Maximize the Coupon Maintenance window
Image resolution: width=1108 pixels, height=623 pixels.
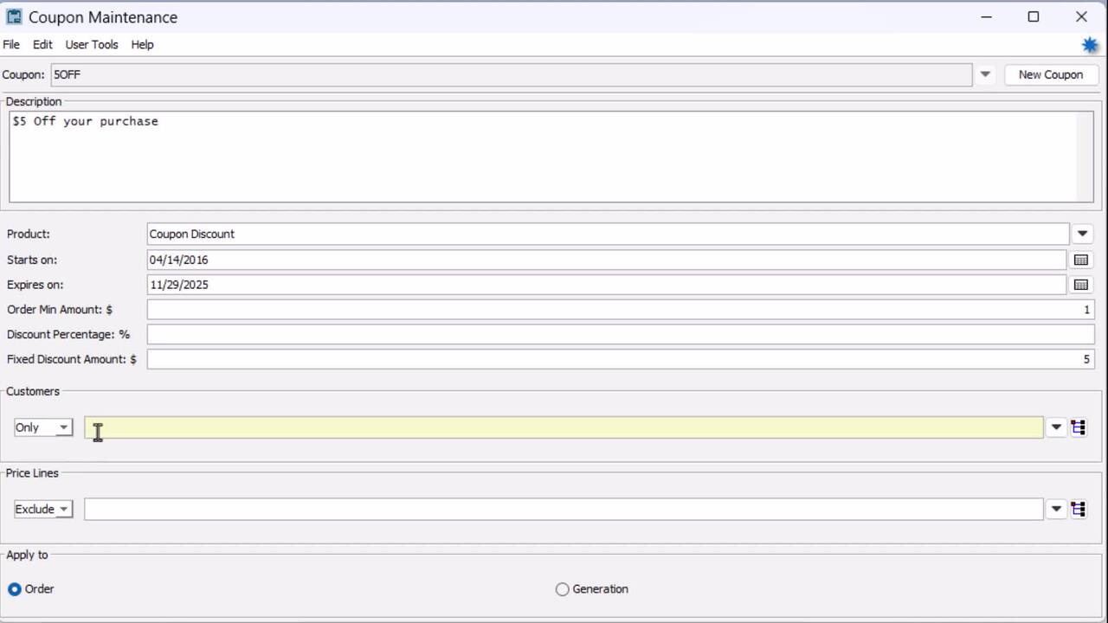coord(1034,16)
